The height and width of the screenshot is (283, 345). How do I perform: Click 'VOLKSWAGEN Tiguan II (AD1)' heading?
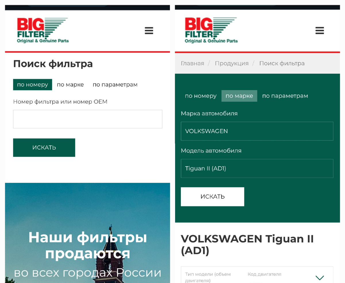(x=247, y=245)
